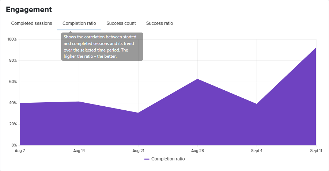This screenshot has height=171, width=329.
Task: Click the purple Completion ratio legend swatch
Action: pyautogui.click(x=147, y=159)
